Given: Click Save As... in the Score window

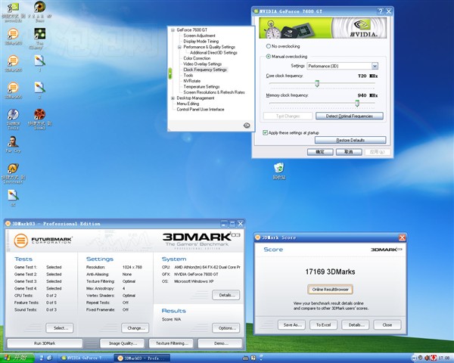Looking at the screenshot, I should pyautogui.click(x=292, y=324).
